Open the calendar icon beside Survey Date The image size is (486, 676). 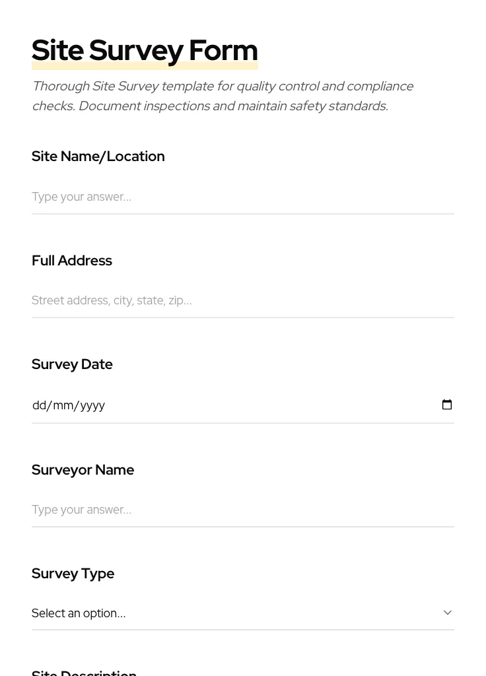click(447, 405)
